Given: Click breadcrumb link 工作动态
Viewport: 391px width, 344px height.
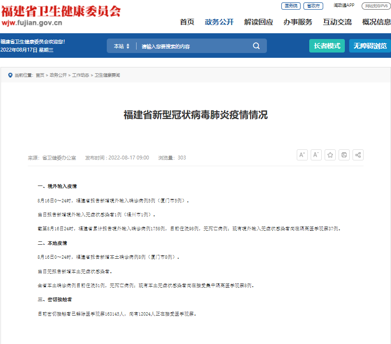Looking at the screenshot, I should coord(80,75).
